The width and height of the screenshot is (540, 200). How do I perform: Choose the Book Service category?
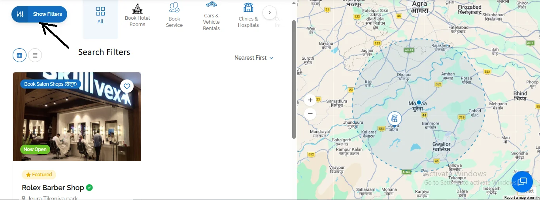point(174,16)
